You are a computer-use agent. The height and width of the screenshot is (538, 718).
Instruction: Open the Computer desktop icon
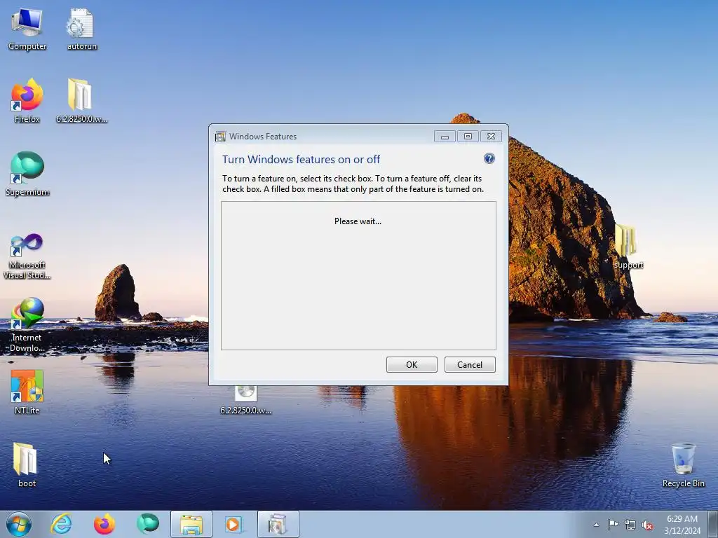tap(27, 29)
